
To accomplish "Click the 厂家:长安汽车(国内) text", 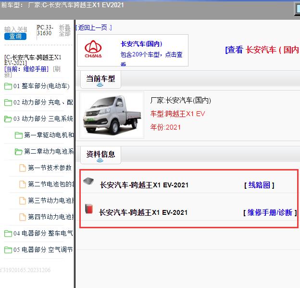I will 181,100.
